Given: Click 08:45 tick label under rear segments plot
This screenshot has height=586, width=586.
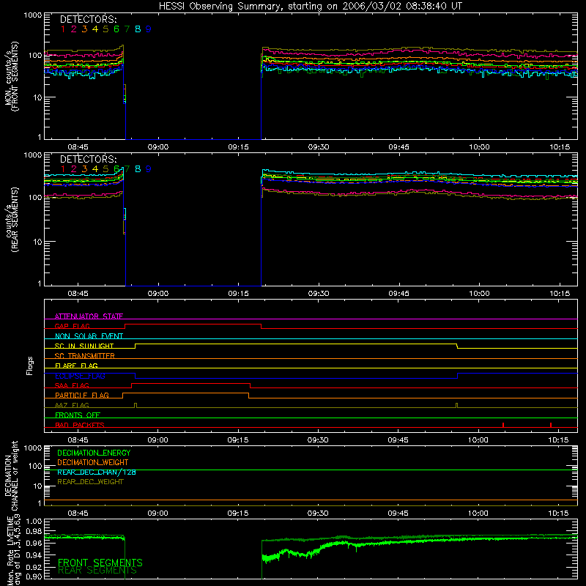Looking at the screenshot, I should 78,294.
